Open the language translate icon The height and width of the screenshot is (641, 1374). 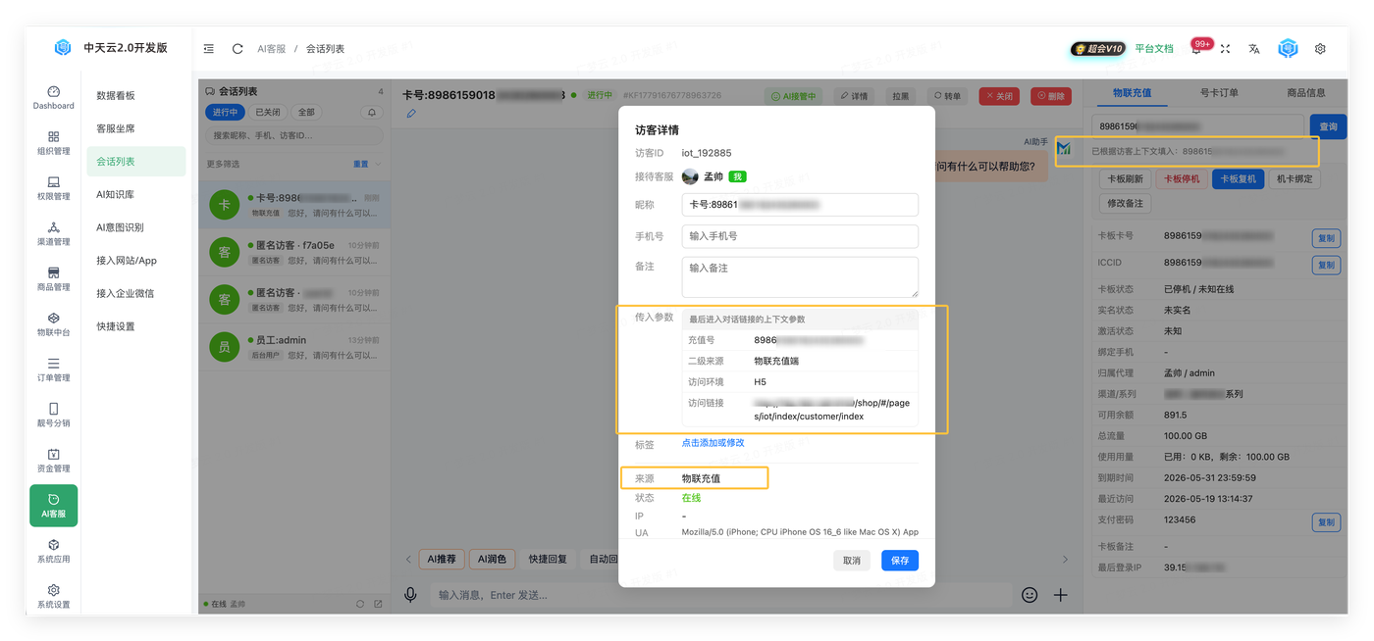1254,48
